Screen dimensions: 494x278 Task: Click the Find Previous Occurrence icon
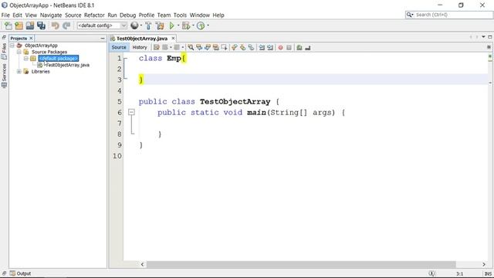199,48
